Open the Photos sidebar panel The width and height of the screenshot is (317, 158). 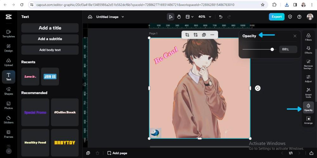[x=9, y=106]
